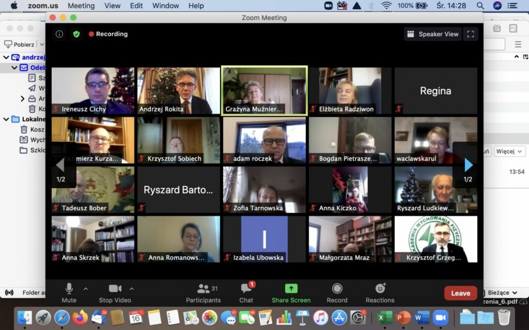Click the Zoom app icon in the Dock

(x=440, y=318)
